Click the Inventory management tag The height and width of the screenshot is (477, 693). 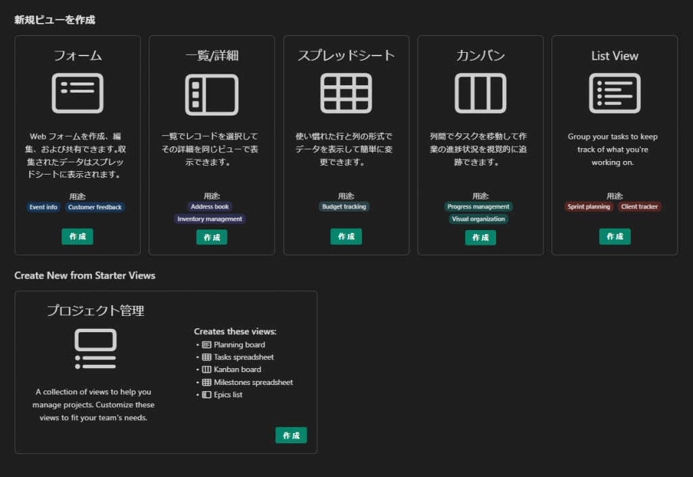click(210, 219)
